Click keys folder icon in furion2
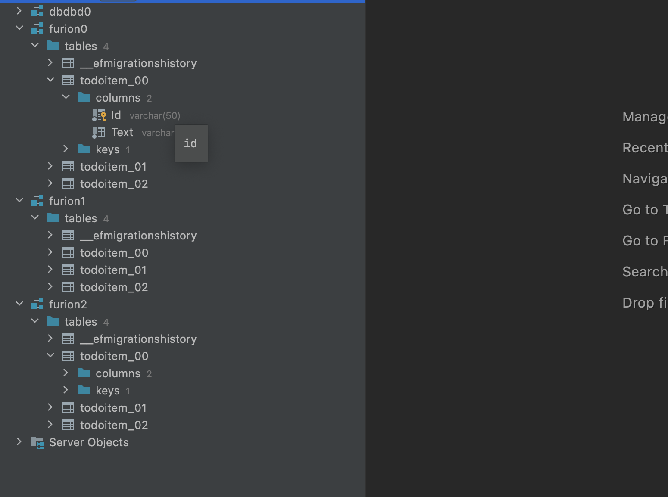 click(x=84, y=390)
